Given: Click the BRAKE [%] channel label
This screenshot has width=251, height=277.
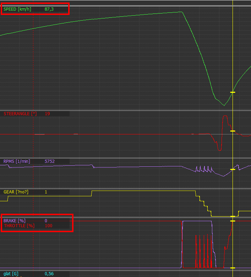Looking at the screenshot, I should click(15, 221).
